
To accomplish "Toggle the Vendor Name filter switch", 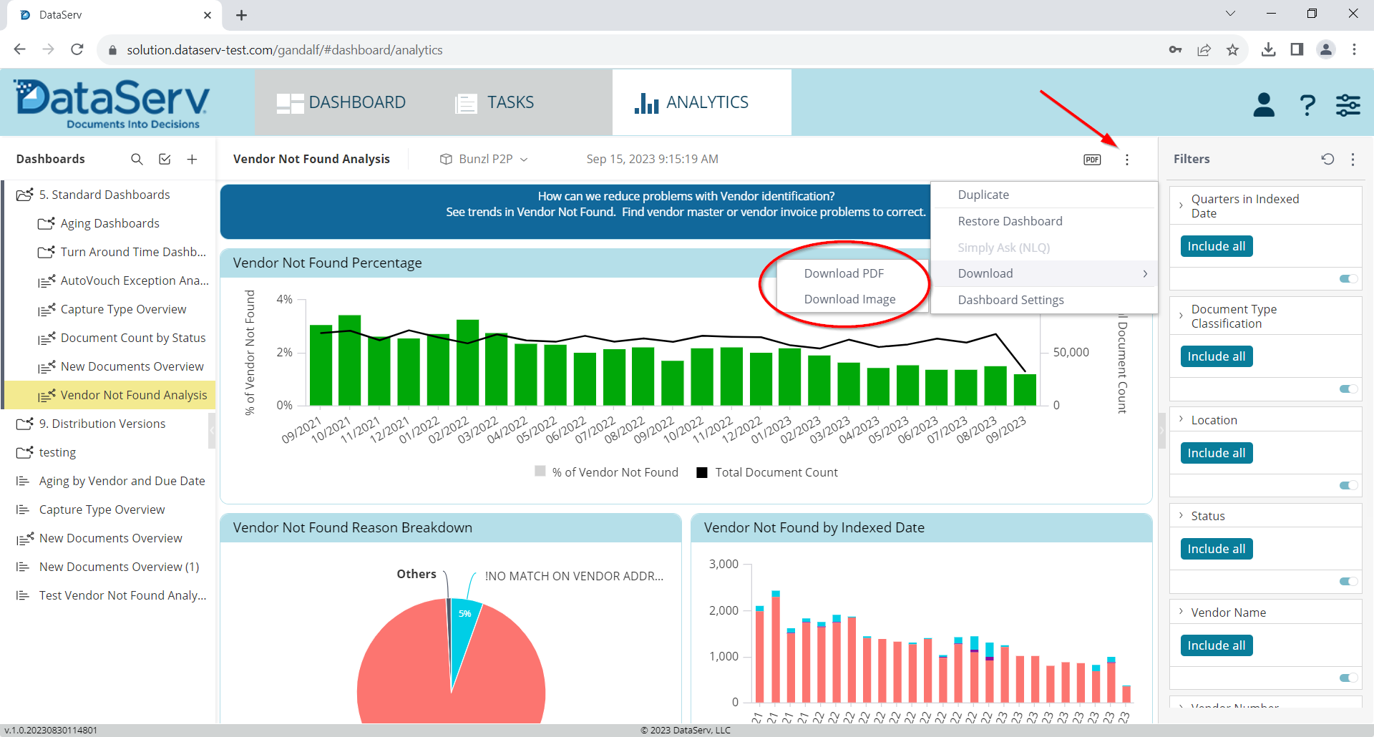I will click(x=1348, y=678).
